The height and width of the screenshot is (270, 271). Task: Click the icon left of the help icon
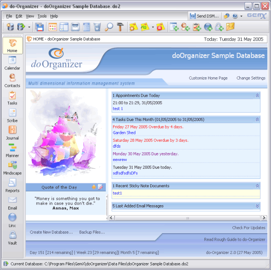point(226,16)
